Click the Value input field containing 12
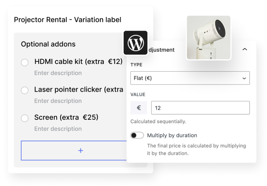 (x=200, y=108)
